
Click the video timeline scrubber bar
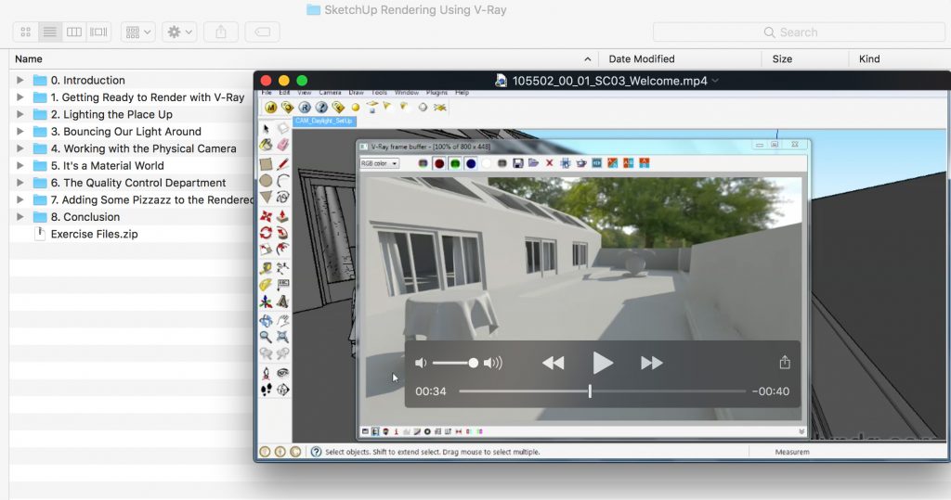pyautogui.click(x=602, y=391)
